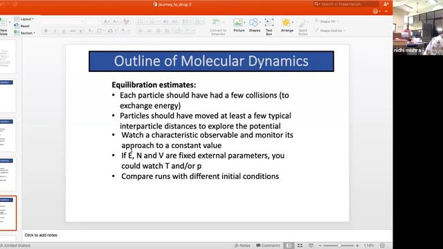Image resolution: width=443 pixels, height=249 pixels.
Task: Click the 'Equilibration estimates:' heading
Action: [x=154, y=85]
